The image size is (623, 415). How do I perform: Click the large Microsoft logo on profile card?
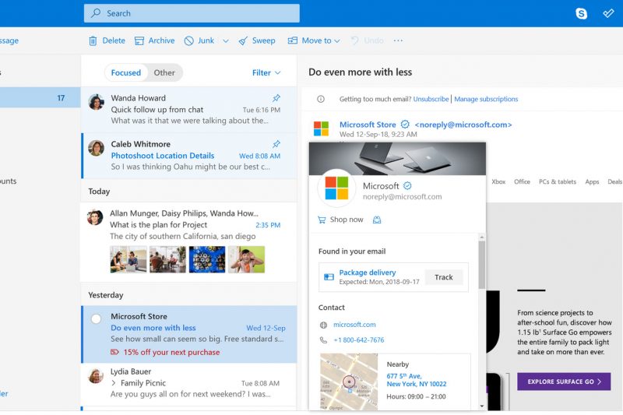pyautogui.click(x=336, y=188)
